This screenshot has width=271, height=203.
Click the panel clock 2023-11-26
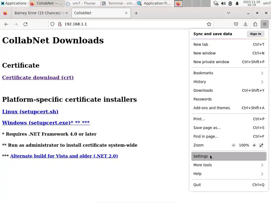[251, 3]
